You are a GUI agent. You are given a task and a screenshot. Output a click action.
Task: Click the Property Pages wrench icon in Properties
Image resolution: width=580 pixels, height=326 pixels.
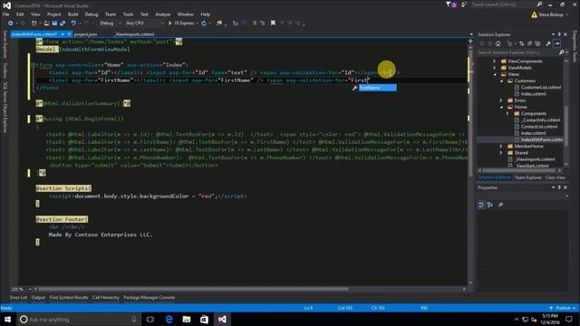pyautogui.click(x=501, y=205)
